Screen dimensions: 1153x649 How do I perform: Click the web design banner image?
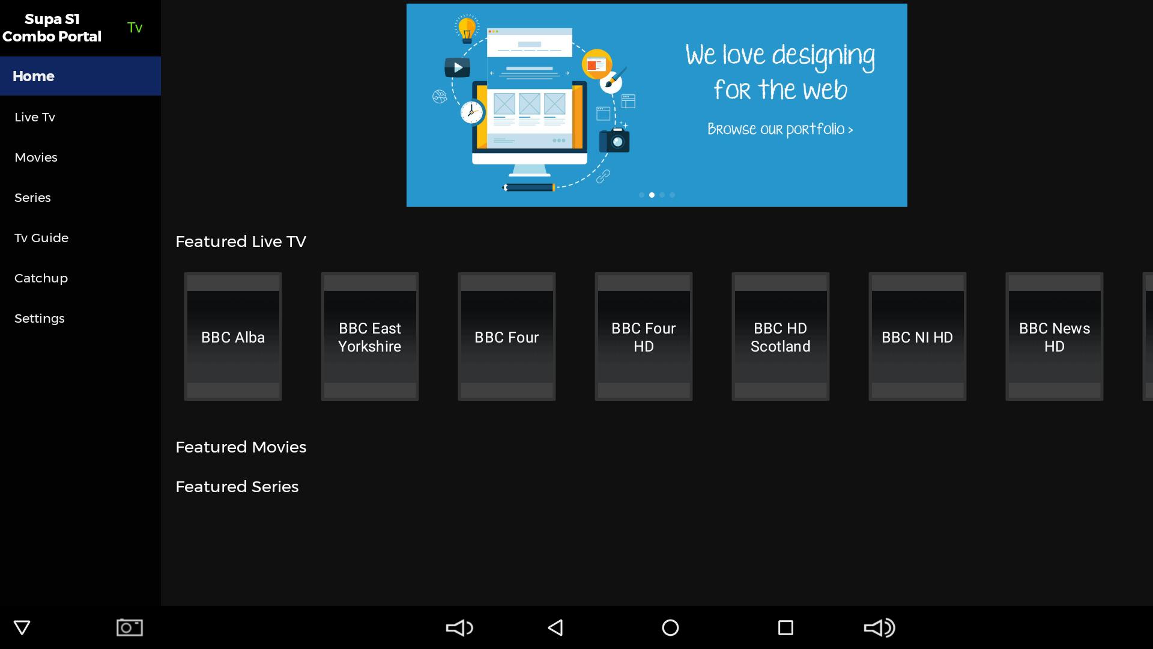tap(657, 105)
